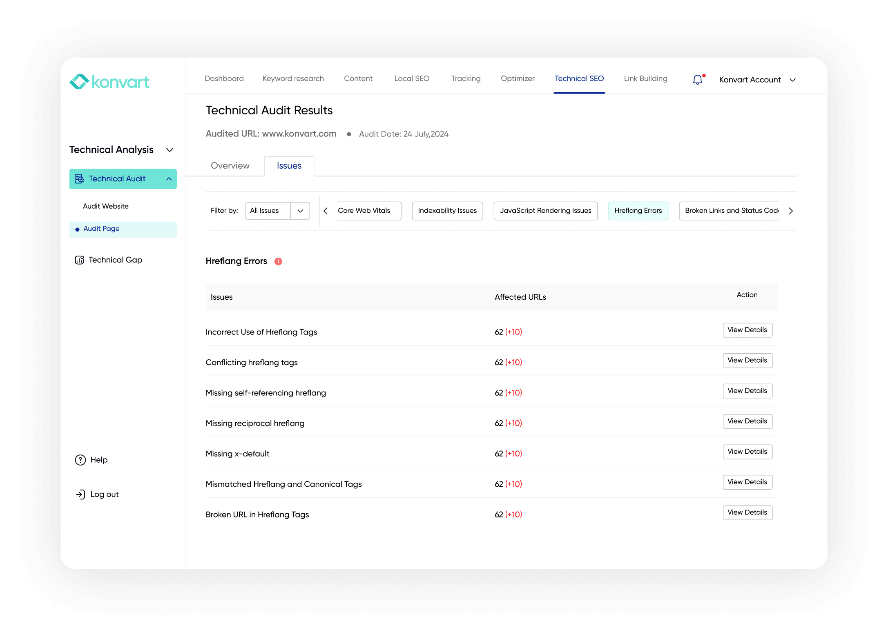Click the Audit Page item indicator dot
Screen dimensions: 888x633
(x=78, y=229)
